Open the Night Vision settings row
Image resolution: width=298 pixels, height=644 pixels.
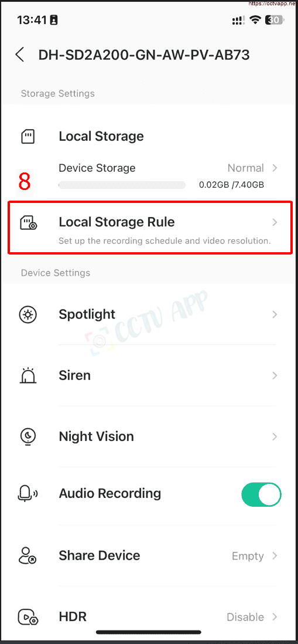coord(149,436)
